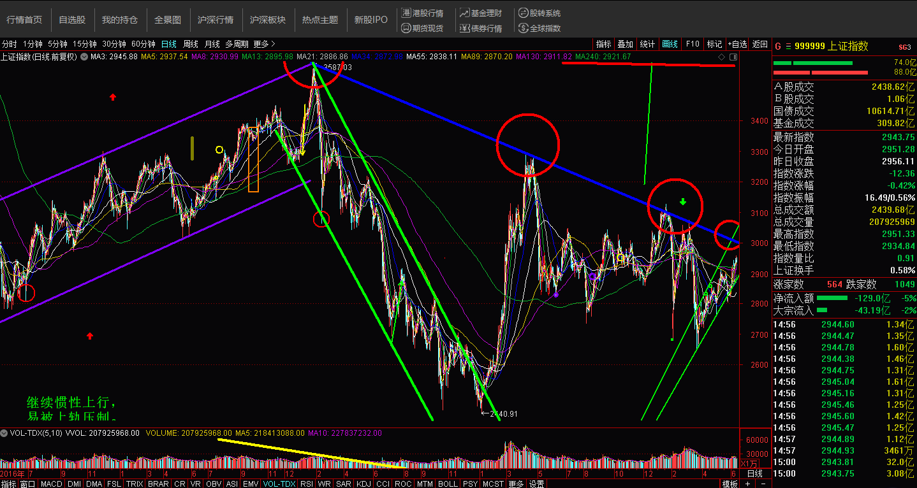This screenshot has width=917, height=488.
Task: Click the 标记 mark button
Action: [x=714, y=44]
